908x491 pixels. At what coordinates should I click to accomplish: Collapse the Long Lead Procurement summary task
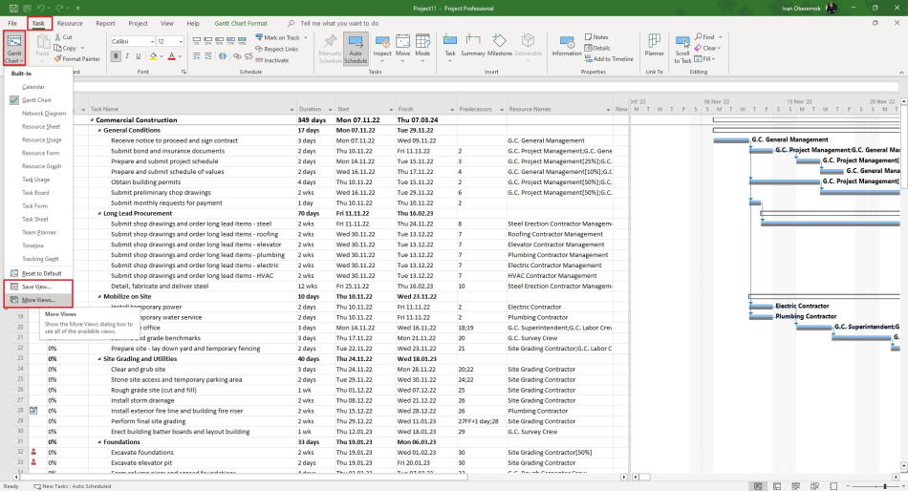pyautogui.click(x=99, y=214)
